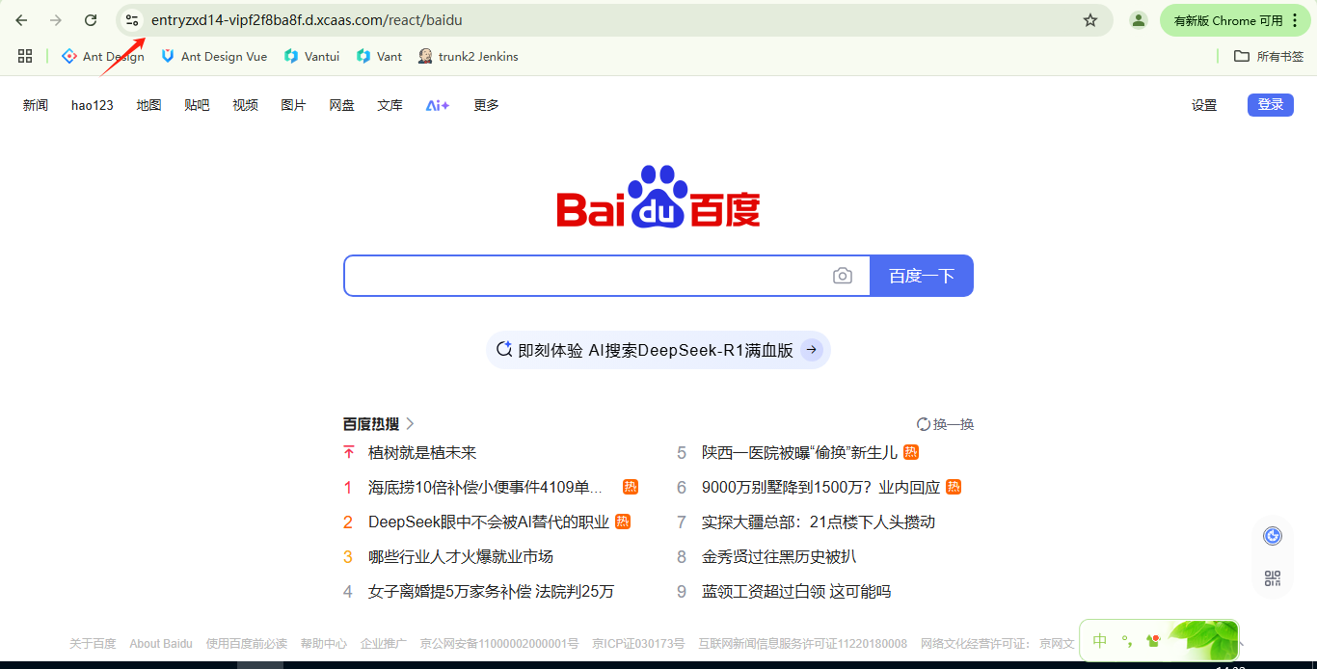This screenshot has height=669, width=1317.
Task: Open hot search 哪些行业人才火爆就业市场
Action: tap(461, 557)
